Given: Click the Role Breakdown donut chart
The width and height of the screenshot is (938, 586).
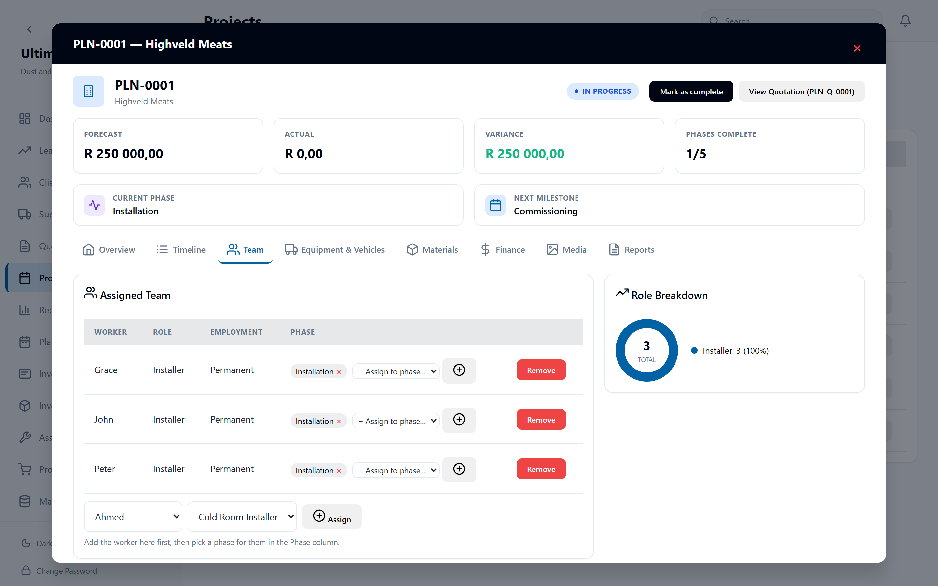Looking at the screenshot, I should (x=647, y=350).
